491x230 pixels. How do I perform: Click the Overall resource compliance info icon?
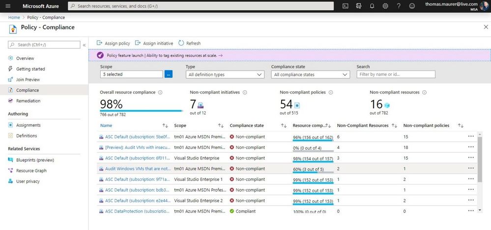pyautogui.click(x=160, y=93)
